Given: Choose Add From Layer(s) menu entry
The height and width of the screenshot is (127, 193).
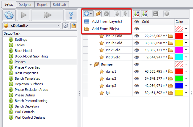Looking at the screenshot, I should [107, 21].
